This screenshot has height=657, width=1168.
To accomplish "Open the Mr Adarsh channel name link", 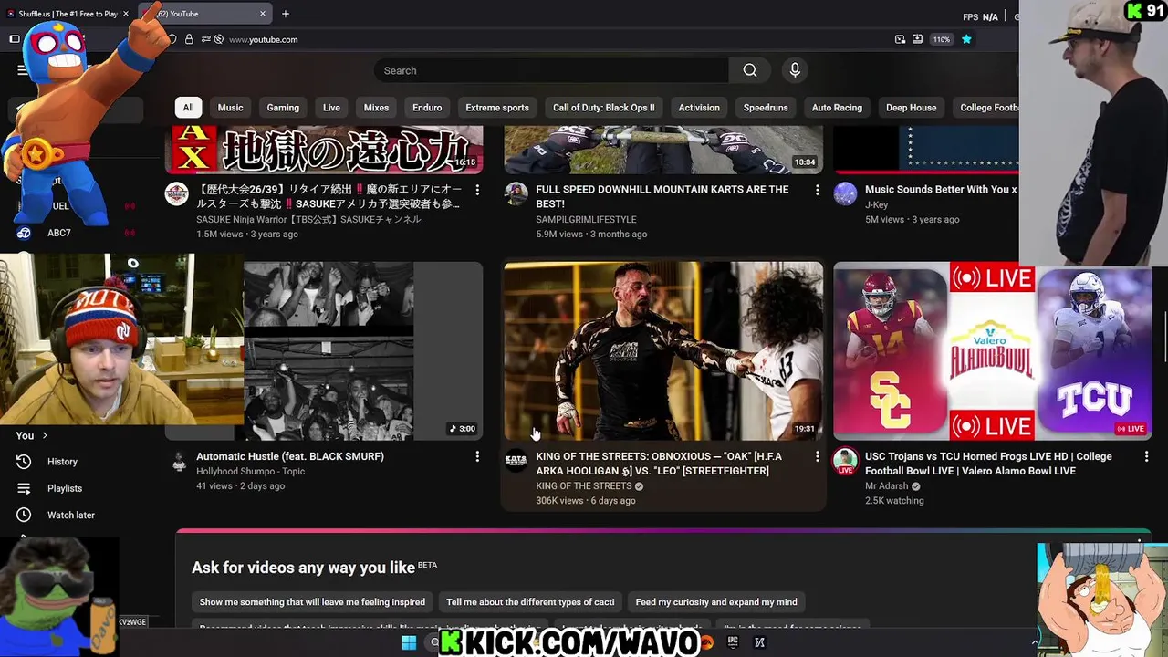I will (x=887, y=486).
